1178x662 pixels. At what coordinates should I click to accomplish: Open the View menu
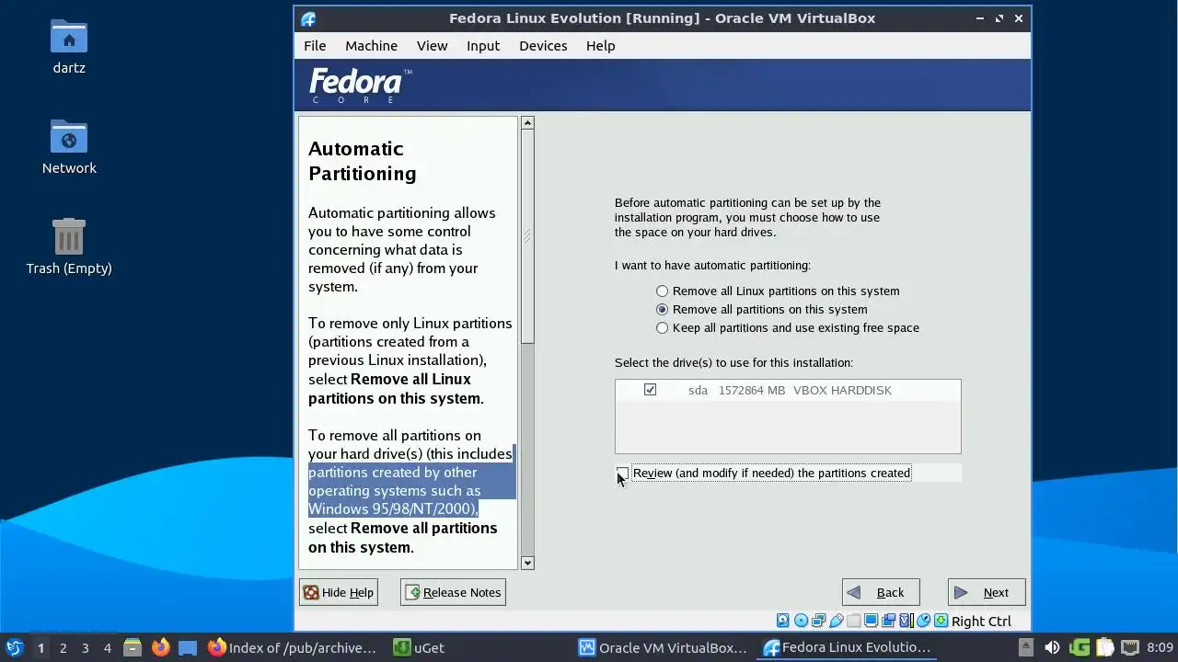[432, 45]
